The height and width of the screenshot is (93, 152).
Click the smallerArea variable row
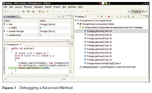[x=37, y=35]
